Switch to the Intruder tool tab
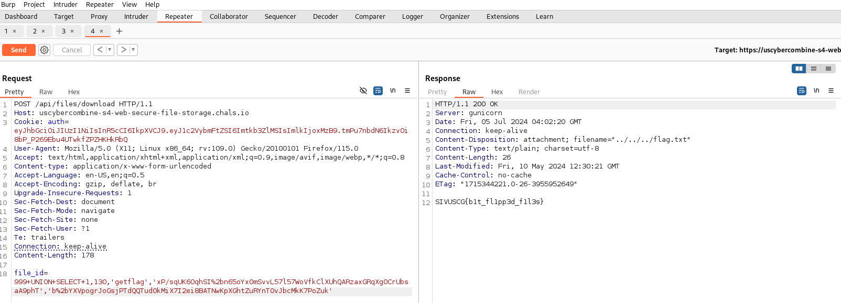The height and width of the screenshot is (303, 841). (x=136, y=17)
